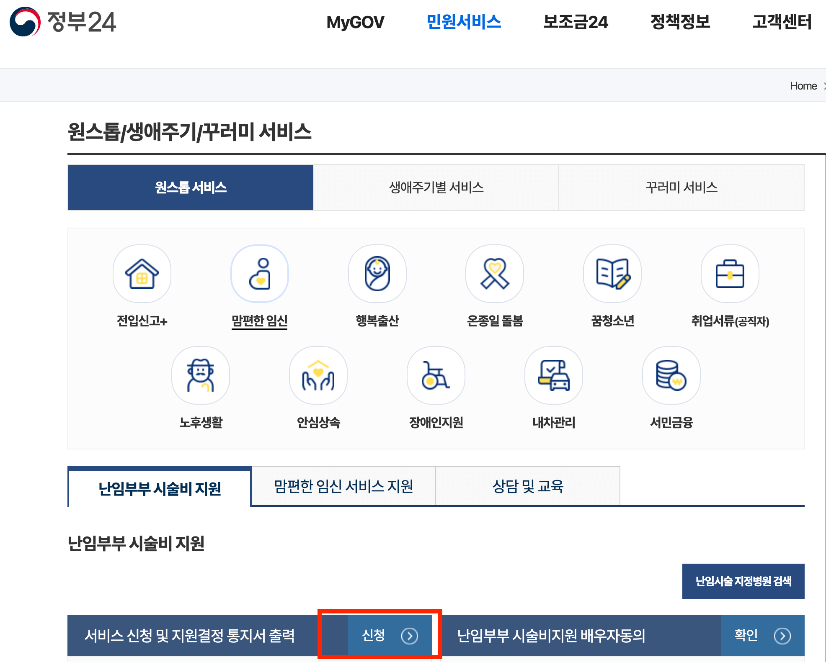Click the 내차관리 car icon
Viewport: 826px width, 662px height.
coord(554,375)
